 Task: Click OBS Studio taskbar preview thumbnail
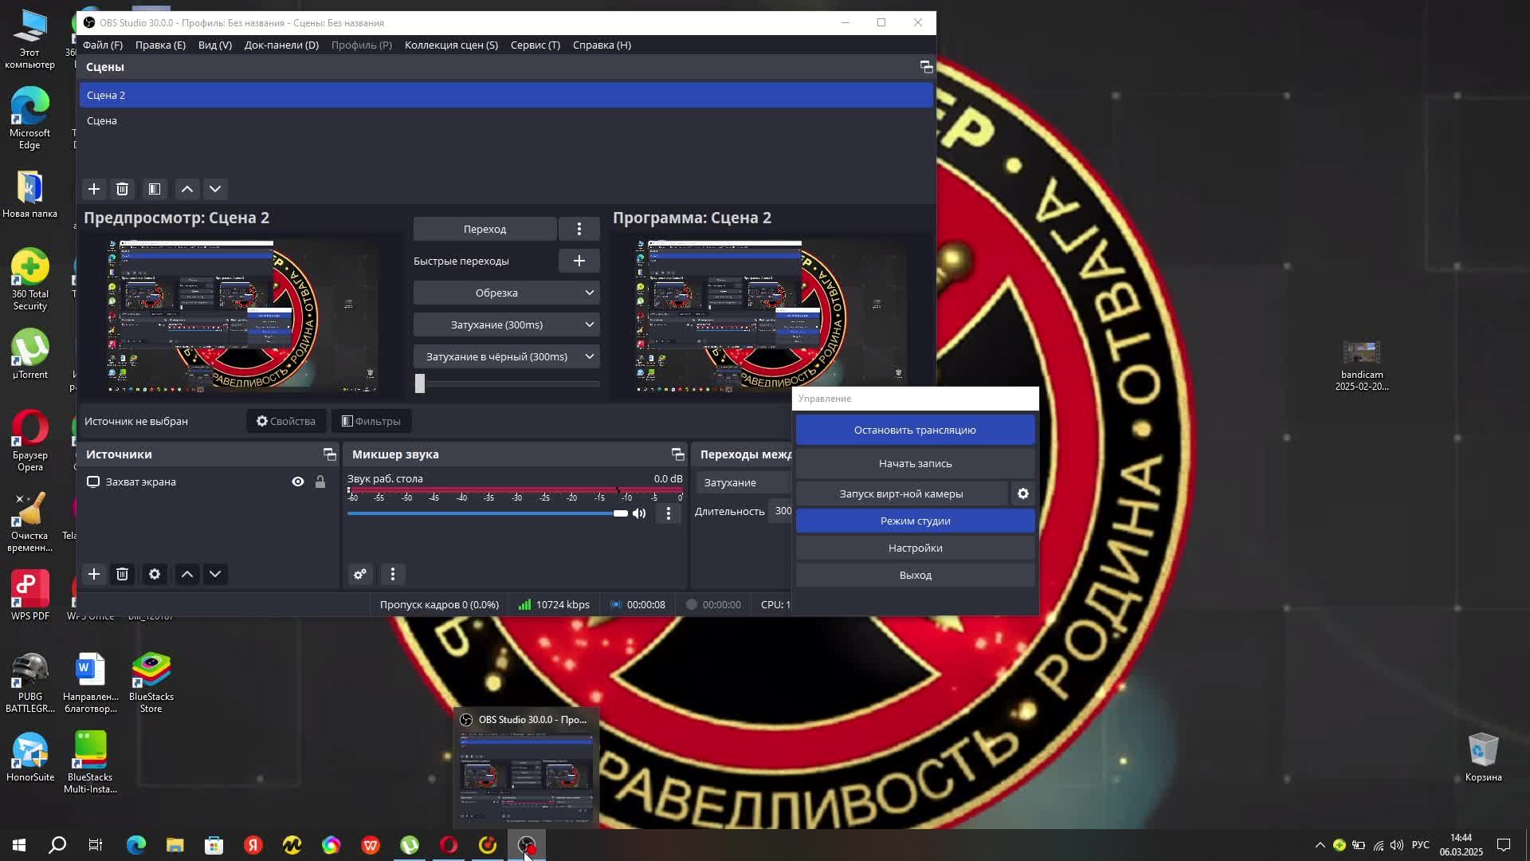coord(527,778)
